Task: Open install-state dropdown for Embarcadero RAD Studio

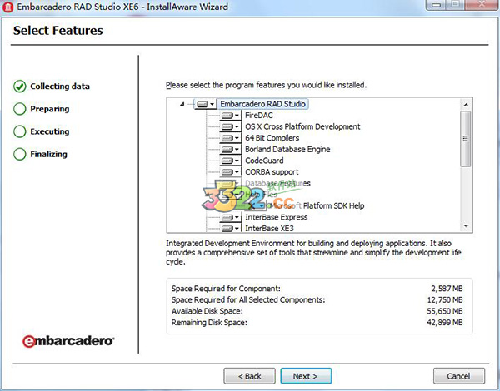Action: pyautogui.click(x=205, y=104)
